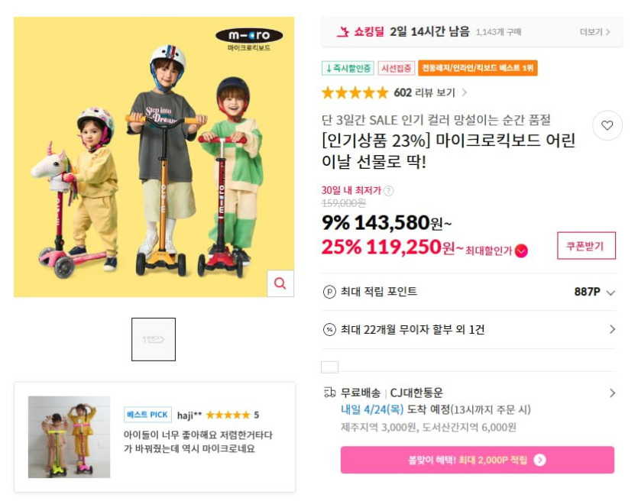Click the heart wishlist icon
The width and height of the screenshot is (638, 501).
coord(607,125)
